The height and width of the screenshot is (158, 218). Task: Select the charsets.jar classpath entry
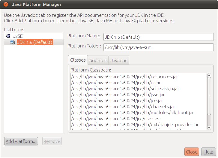pos(138,106)
